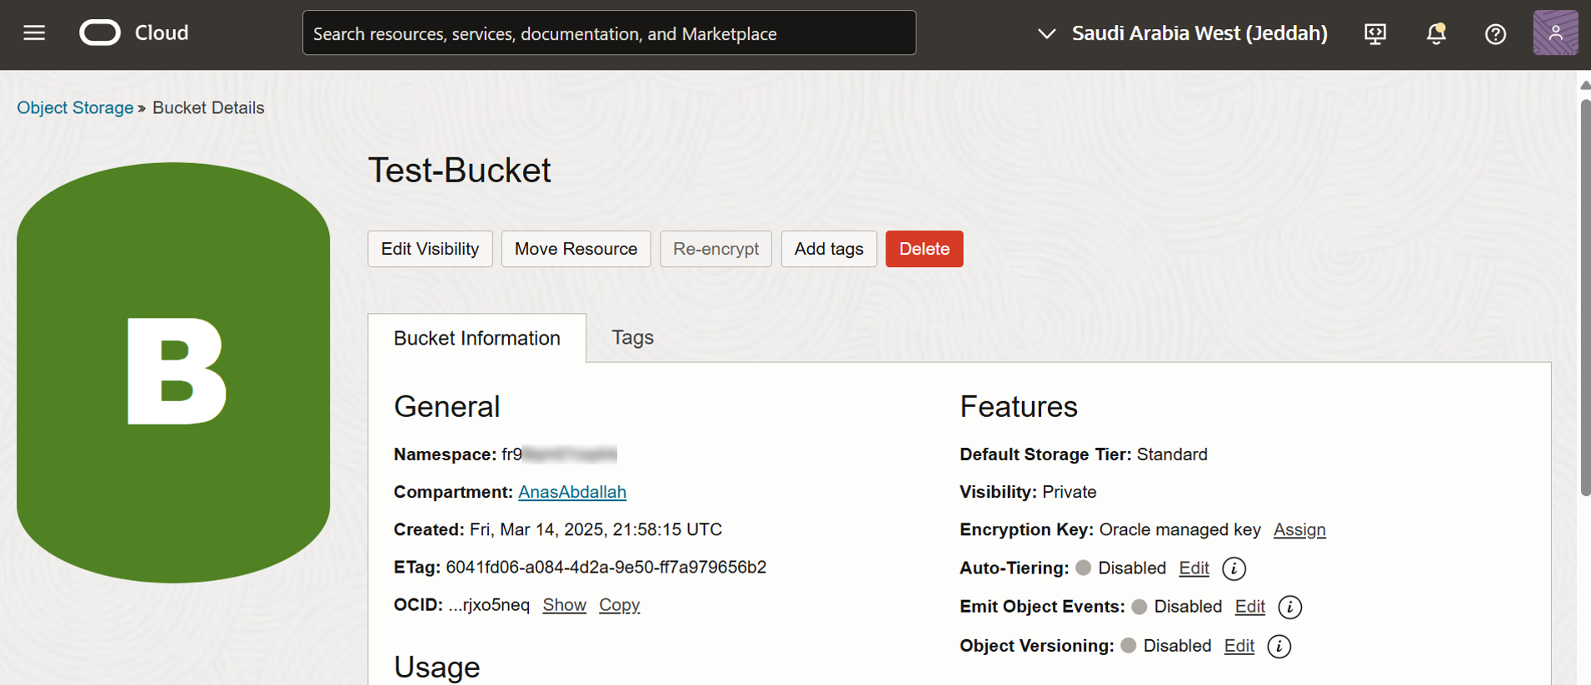Copy the bucket OCID
Viewport: 1591px width, 685px height.
tap(619, 605)
